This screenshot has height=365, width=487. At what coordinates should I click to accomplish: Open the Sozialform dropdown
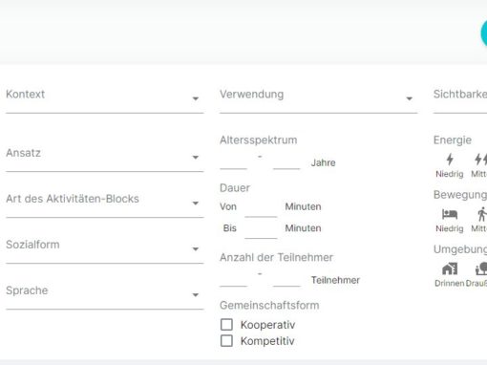(x=104, y=247)
